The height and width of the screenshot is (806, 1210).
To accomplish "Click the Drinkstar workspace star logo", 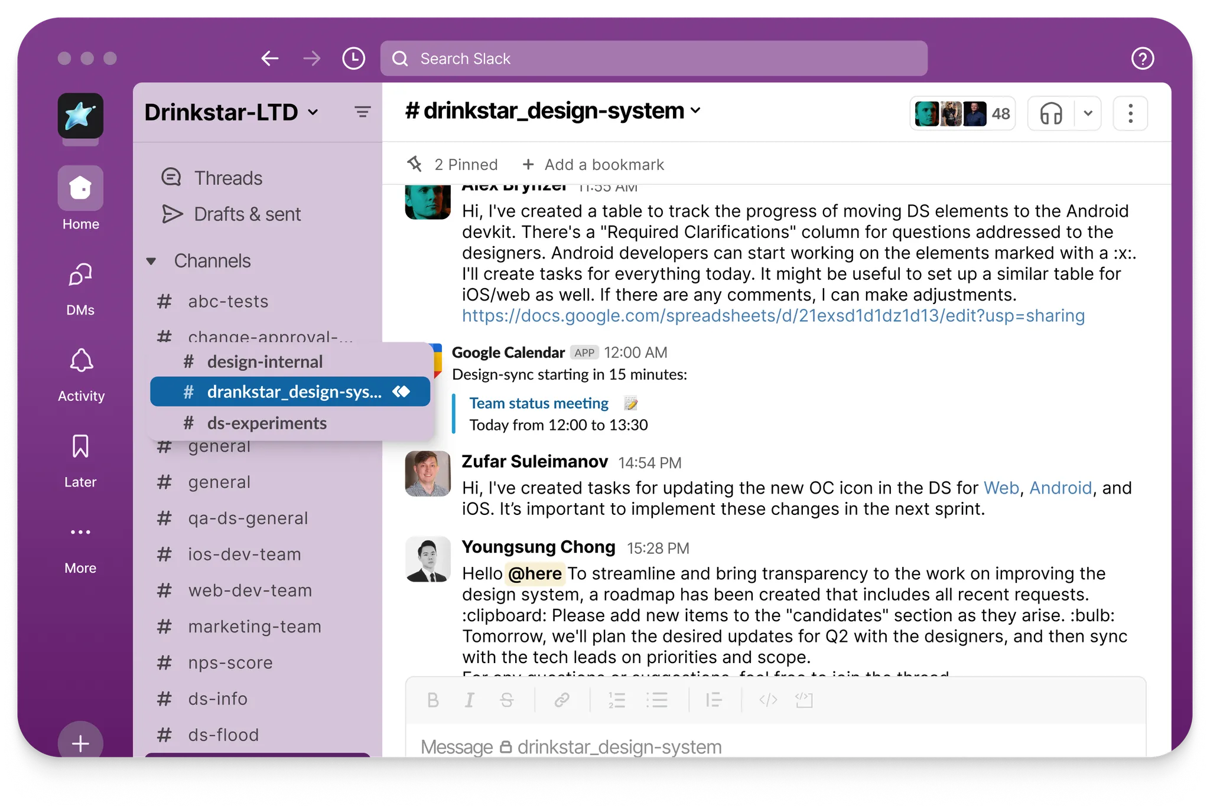I will point(80,115).
